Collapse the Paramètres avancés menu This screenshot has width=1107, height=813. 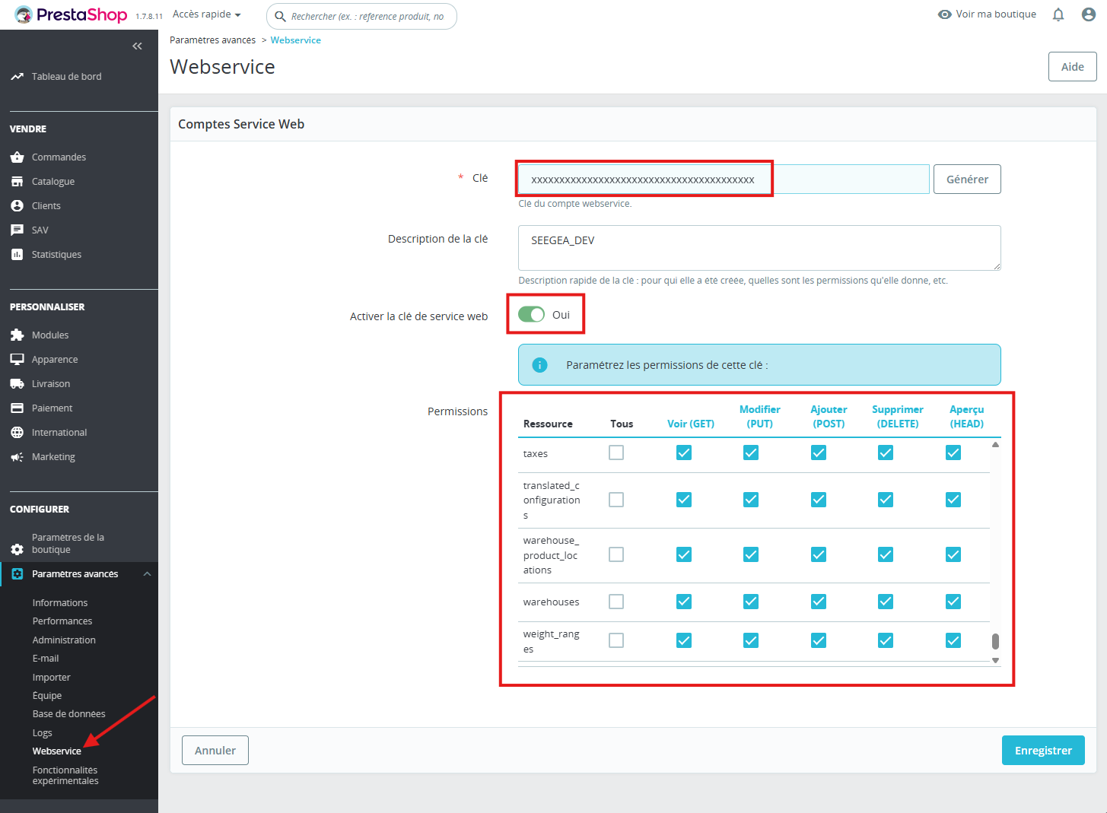147,573
